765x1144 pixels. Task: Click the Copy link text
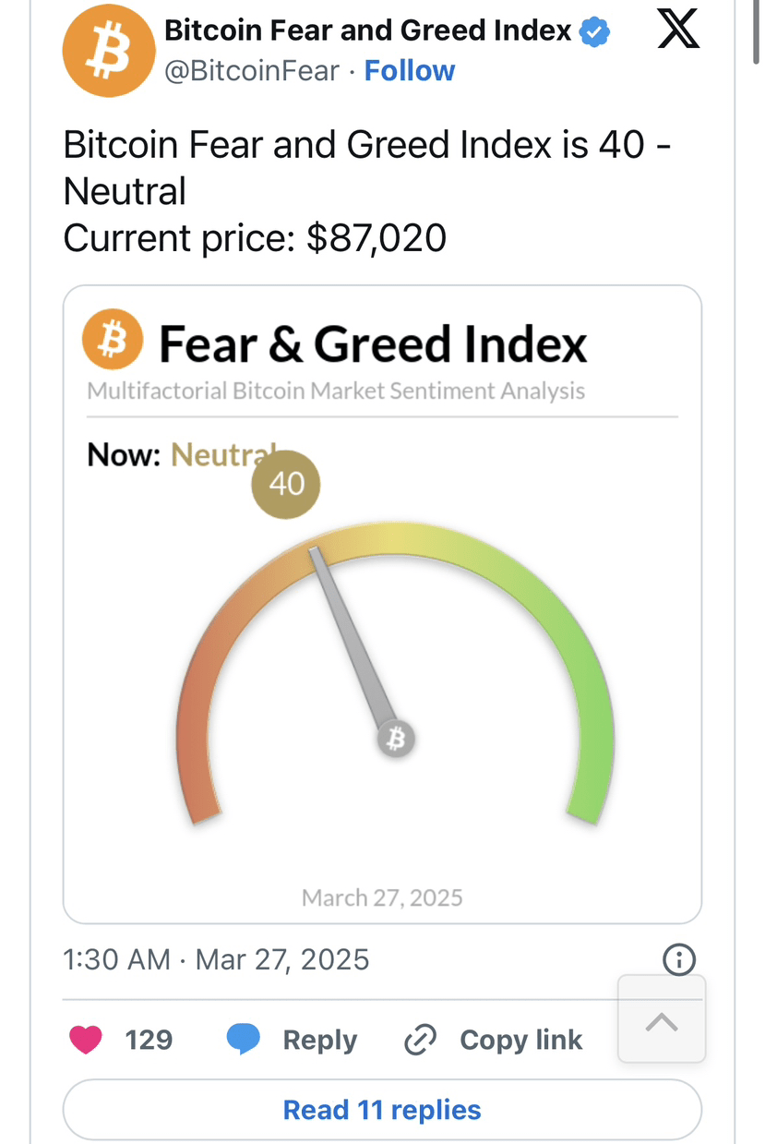[x=520, y=1040]
